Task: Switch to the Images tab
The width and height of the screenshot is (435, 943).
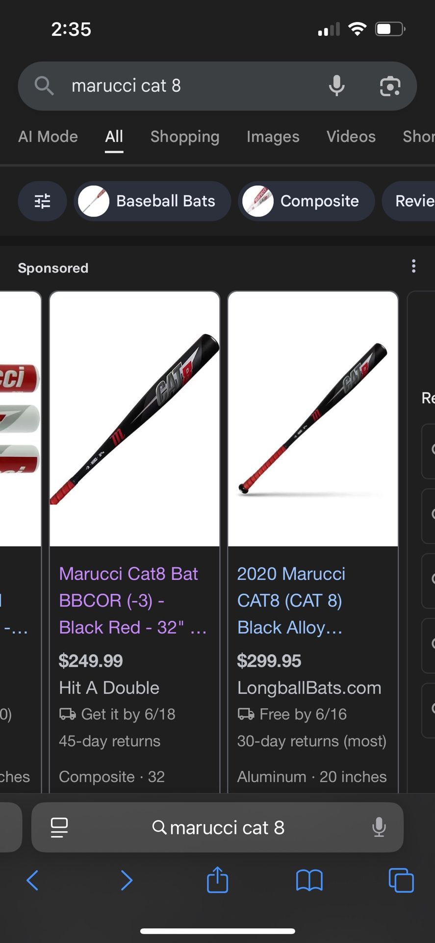Action: pos(273,137)
